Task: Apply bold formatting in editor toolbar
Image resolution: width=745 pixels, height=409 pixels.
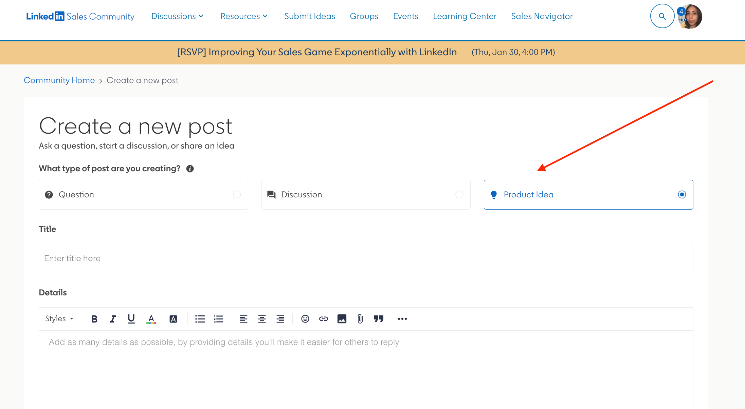Action: coord(94,319)
